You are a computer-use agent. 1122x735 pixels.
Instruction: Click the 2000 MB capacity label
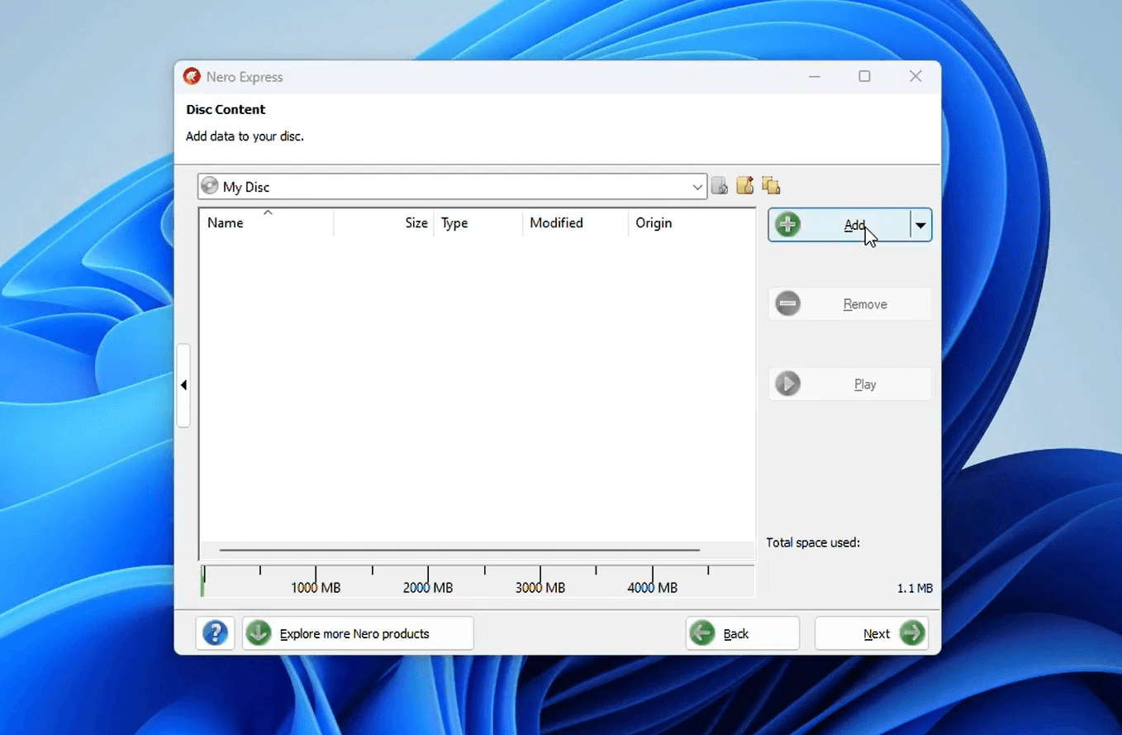point(428,588)
